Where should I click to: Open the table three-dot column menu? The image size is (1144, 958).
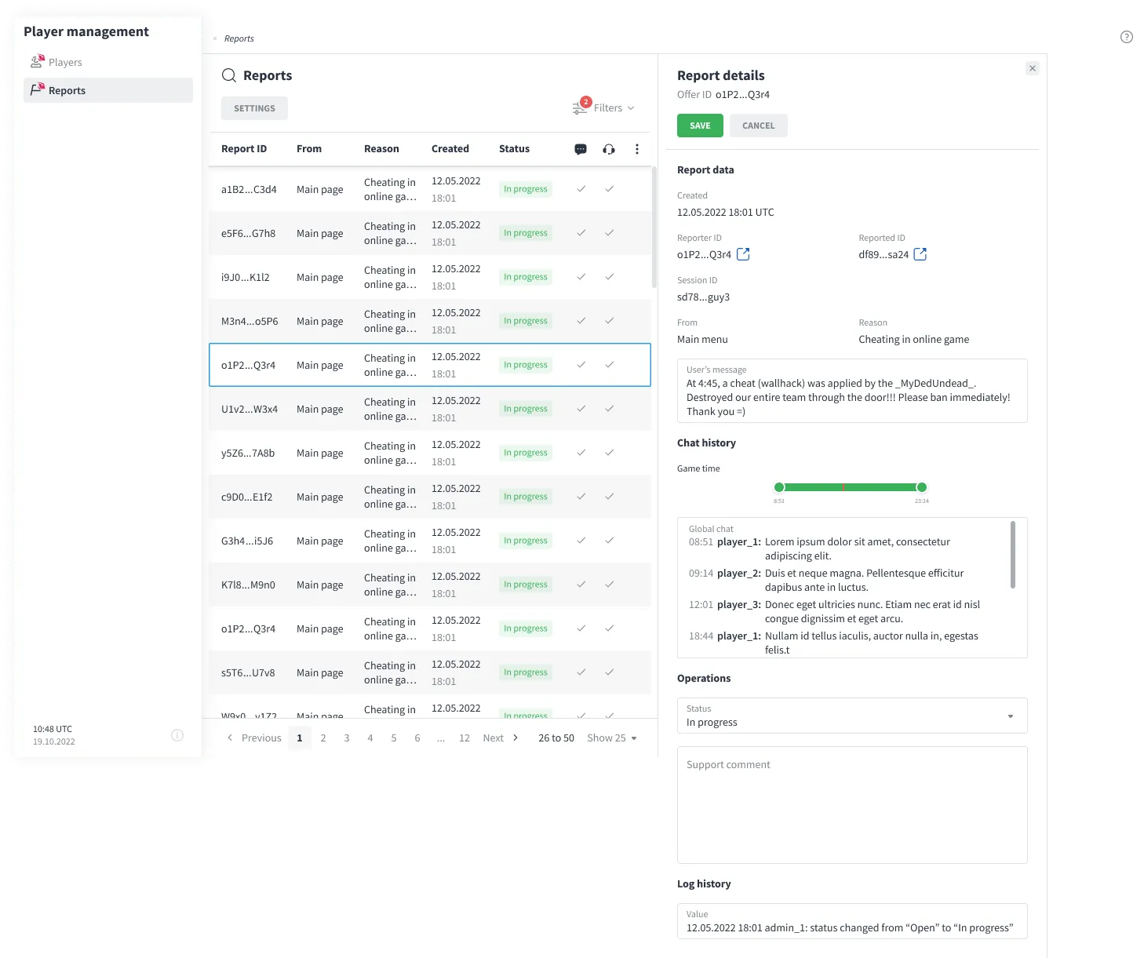tap(637, 149)
